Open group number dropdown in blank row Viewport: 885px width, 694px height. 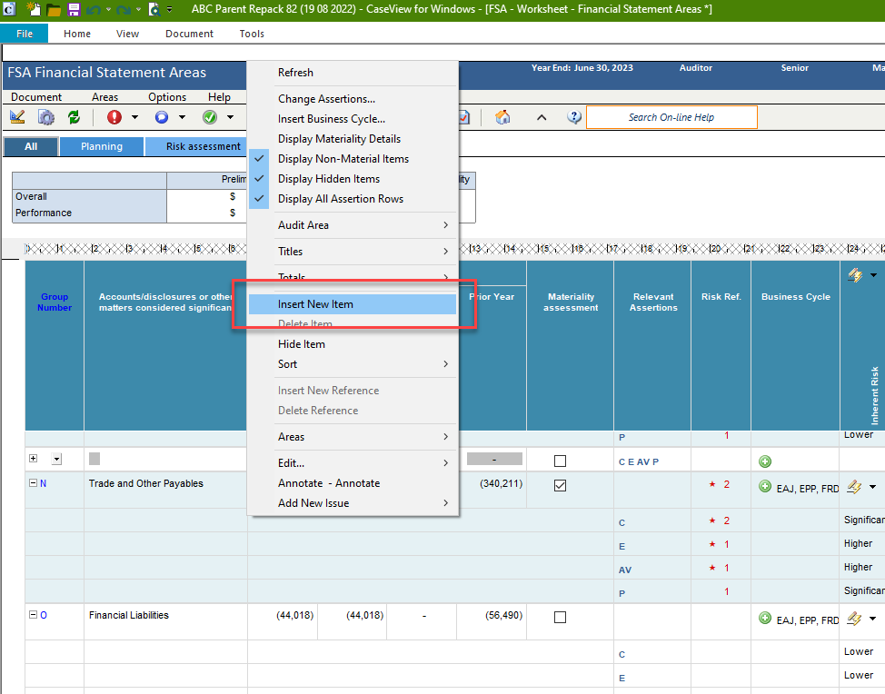(56, 460)
